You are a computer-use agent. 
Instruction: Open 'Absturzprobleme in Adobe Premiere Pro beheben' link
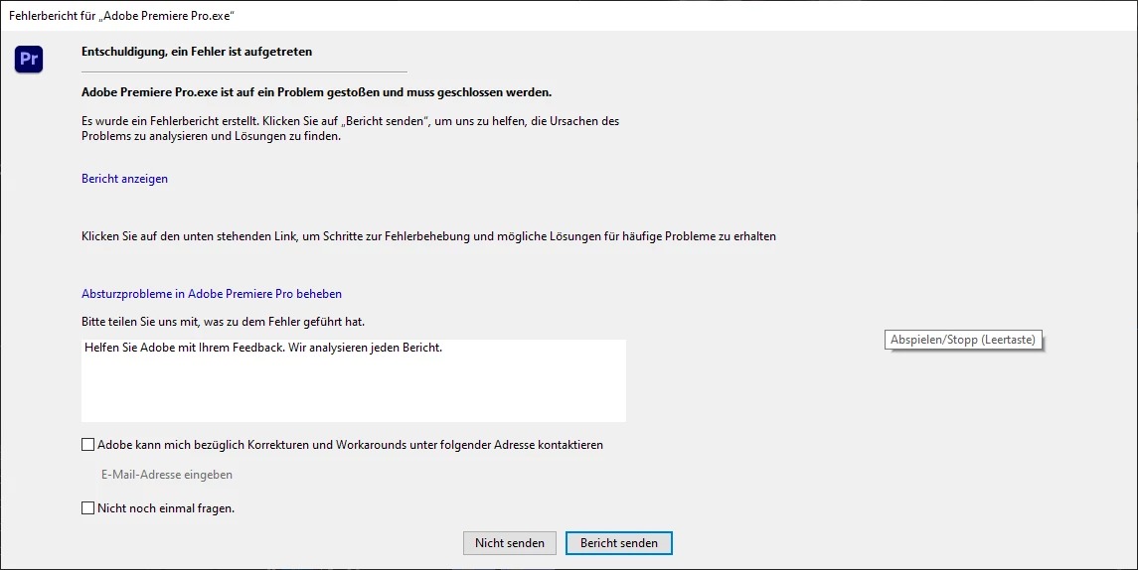211,294
